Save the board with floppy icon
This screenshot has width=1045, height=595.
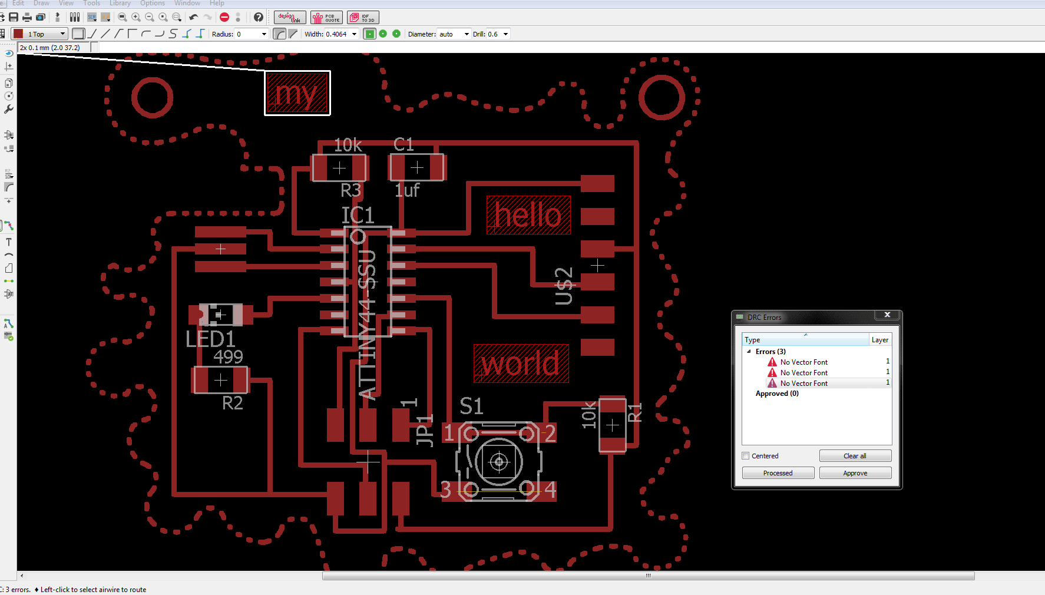[x=14, y=17]
